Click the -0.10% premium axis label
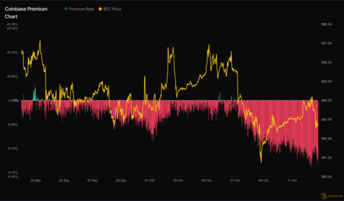 tap(13, 148)
